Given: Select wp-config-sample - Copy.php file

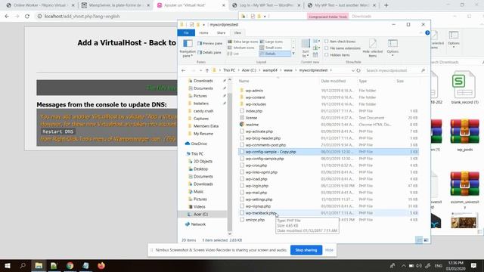Looking at the screenshot, I should [x=328, y=152].
